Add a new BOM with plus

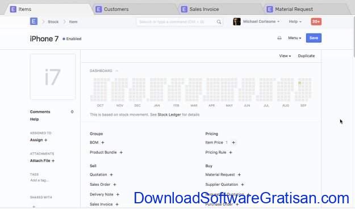103,142
